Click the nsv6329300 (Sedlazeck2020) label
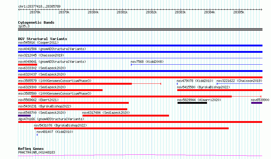271x159 pixels. tap(42, 87)
